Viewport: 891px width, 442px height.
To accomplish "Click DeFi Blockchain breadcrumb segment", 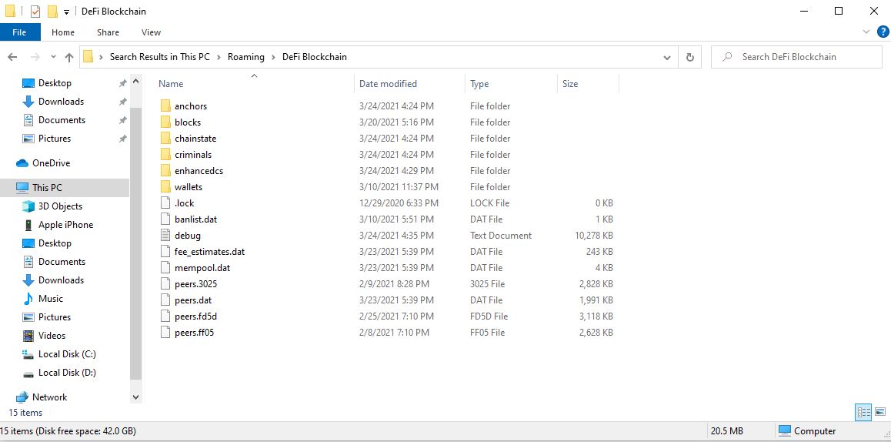I will click(314, 57).
